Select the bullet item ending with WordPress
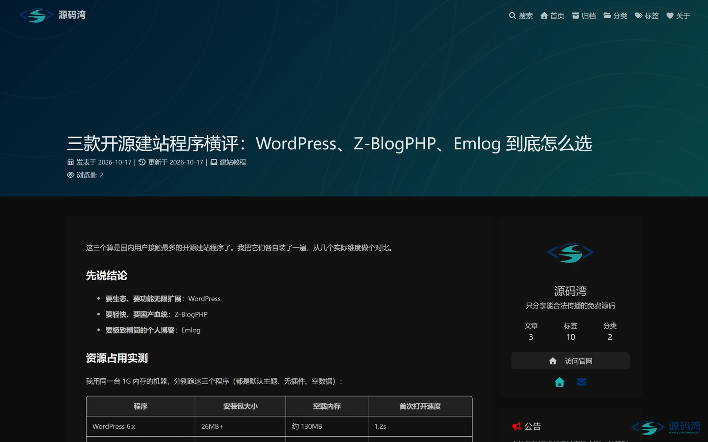Screen dimensions: 708x442 pos(163,299)
